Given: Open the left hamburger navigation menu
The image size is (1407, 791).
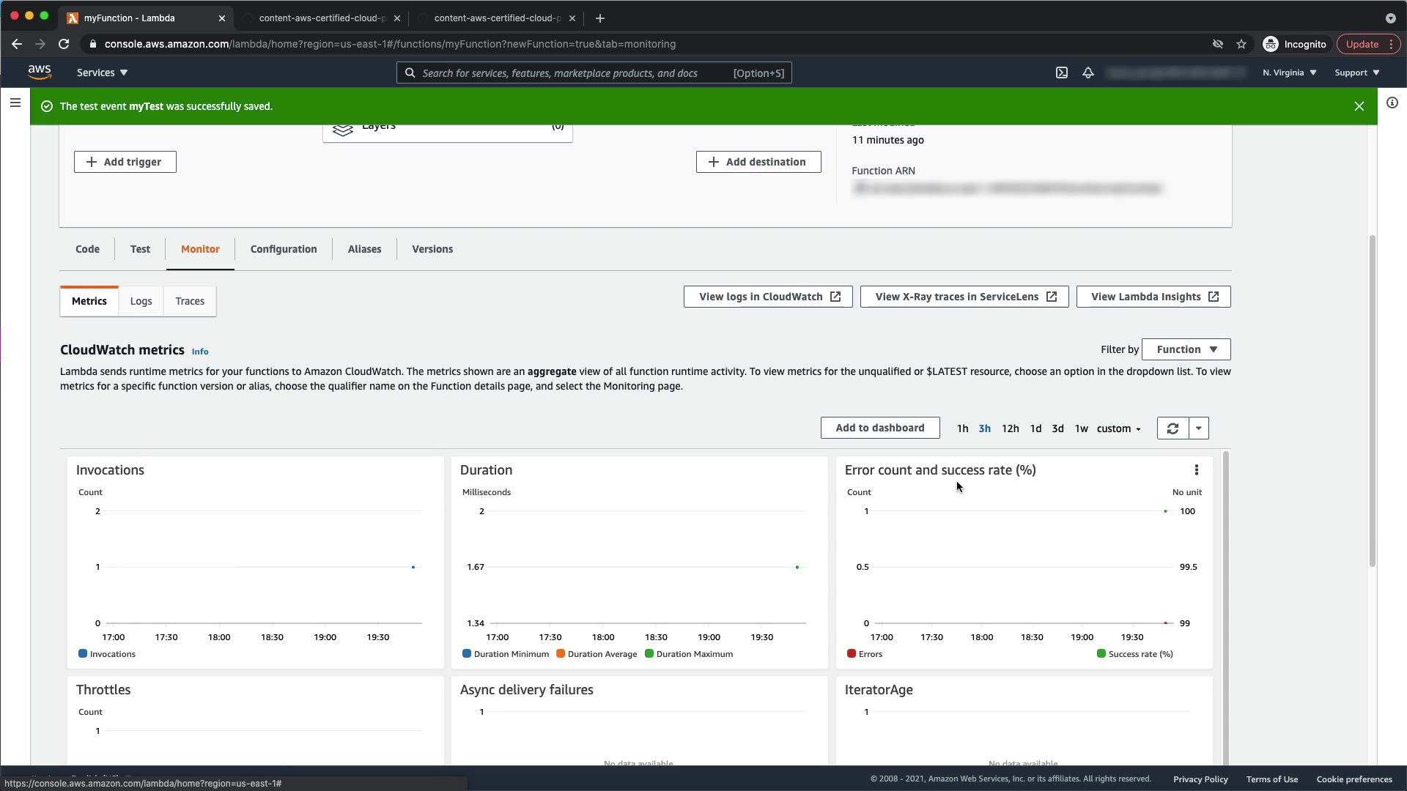Looking at the screenshot, I should pyautogui.click(x=15, y=103).
